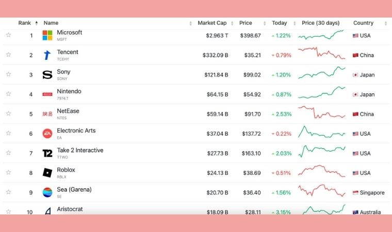Sort table by Rank column

tap(25, 23)
